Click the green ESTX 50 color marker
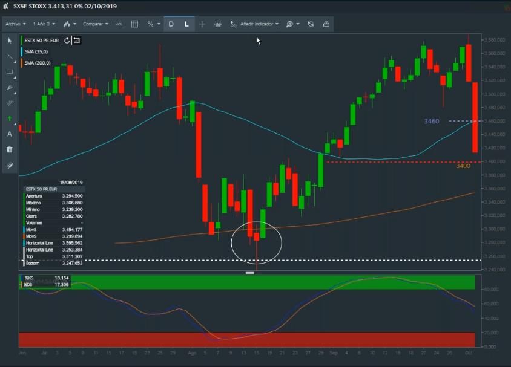 [22, 41]
